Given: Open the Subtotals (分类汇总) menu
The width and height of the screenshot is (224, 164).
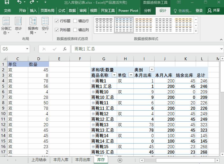Looking at the screenshot, I should tap(6, 26).
